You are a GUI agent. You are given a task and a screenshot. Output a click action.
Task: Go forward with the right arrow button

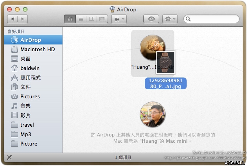point(22,19)
